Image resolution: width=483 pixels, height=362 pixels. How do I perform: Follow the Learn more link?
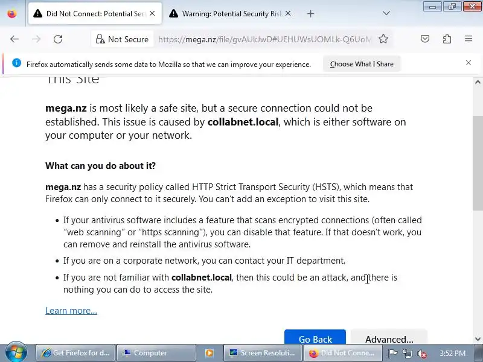[71, 311]
